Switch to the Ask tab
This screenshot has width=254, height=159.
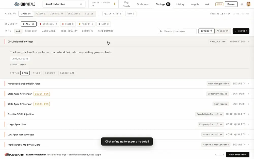[207, 4]
